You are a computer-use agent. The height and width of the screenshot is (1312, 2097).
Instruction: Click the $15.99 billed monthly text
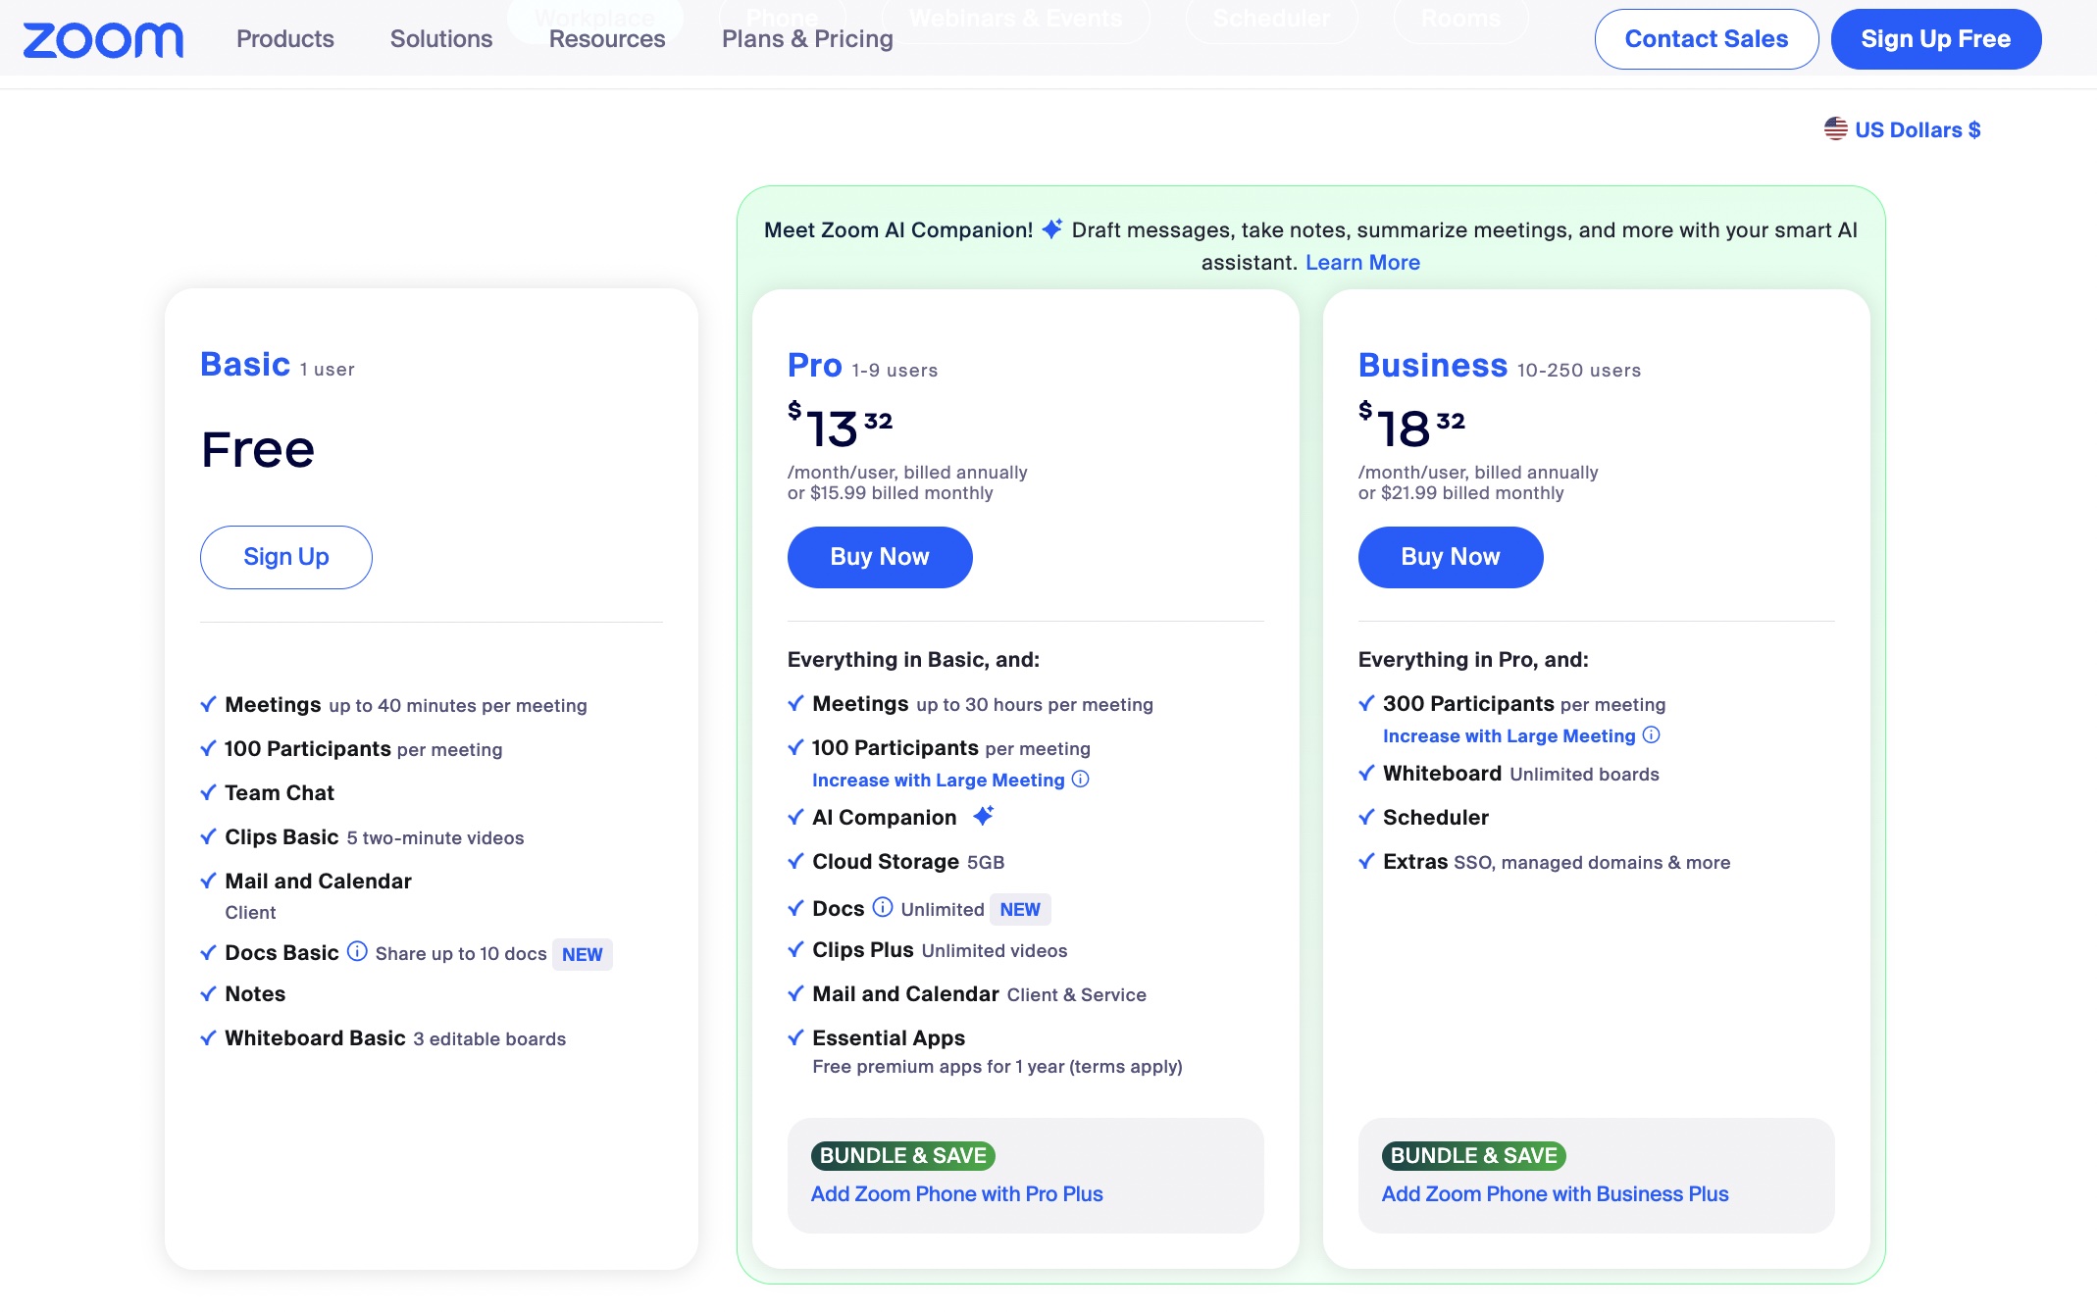tap(901, 493)
